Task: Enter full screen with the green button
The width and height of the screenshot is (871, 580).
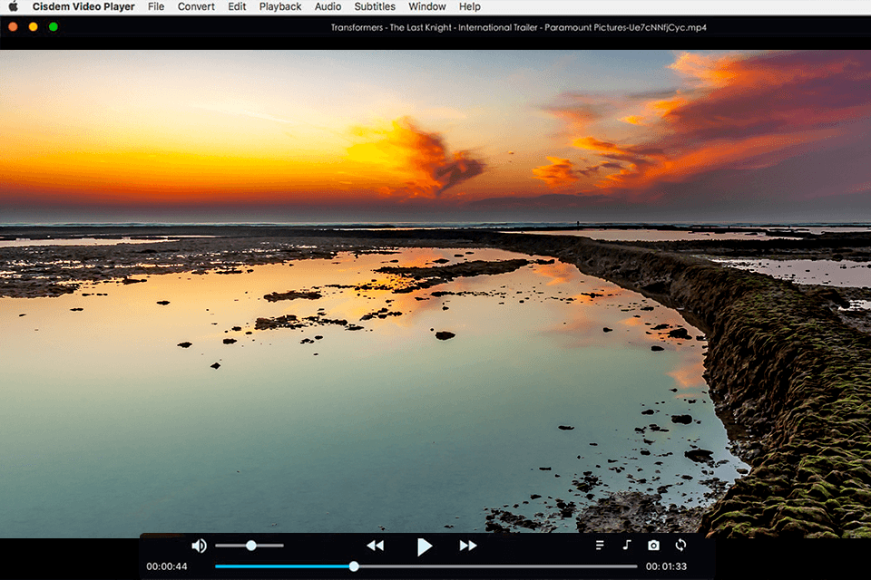Action: [54, 26]
